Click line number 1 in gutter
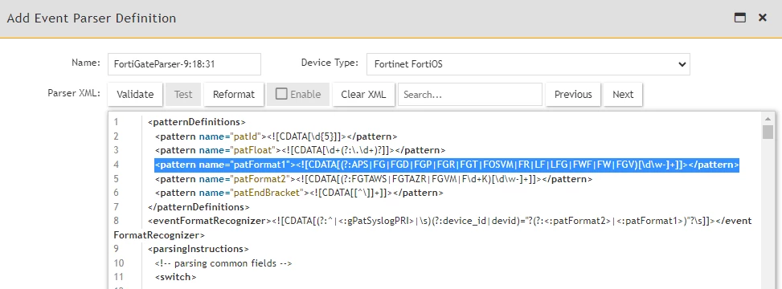Viewport: 782px width, 289px height. 117,122
